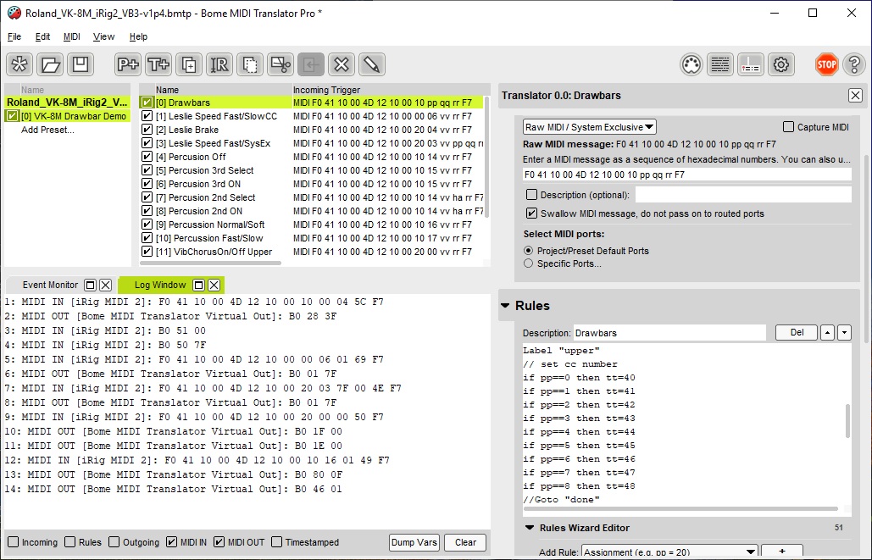The width and height of the screenshot is (872, 560).
Task: Open a project file via folder icon
Action: point(50,64)
